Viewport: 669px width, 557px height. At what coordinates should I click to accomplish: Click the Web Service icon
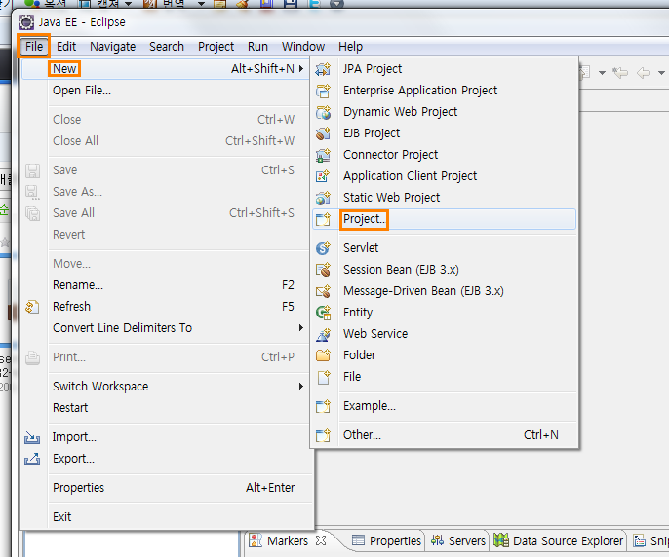click(x=323, y=335)
